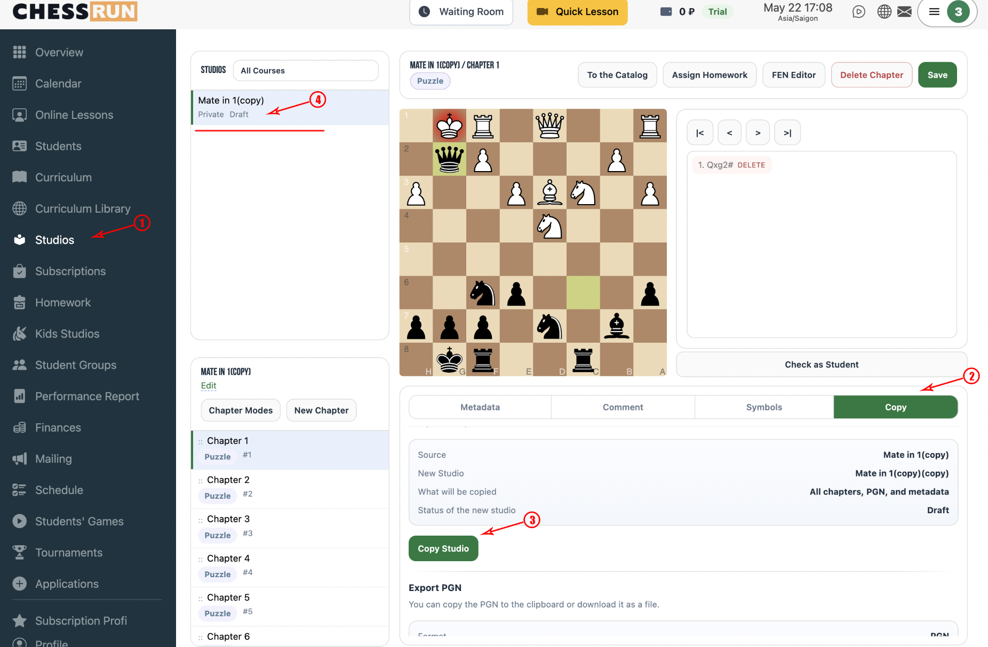Viewport: 988px width, 647px height.
Task: Click the Curriculum Library globe icon
Action: click(x=20, y=208)
